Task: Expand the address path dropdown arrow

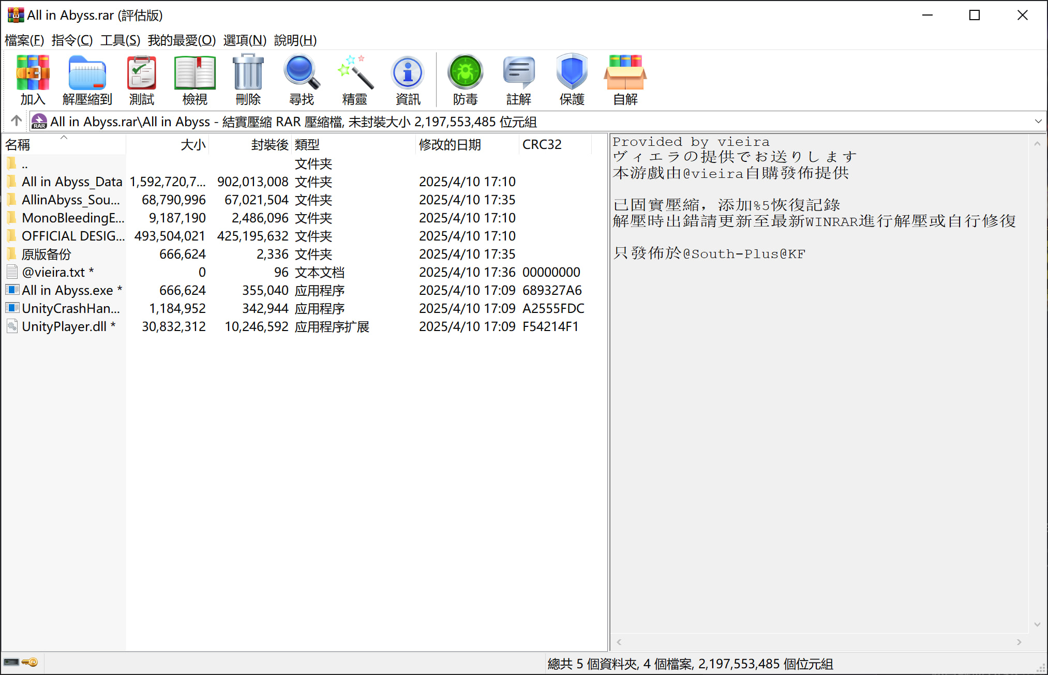Action: tap(1038, 122)
